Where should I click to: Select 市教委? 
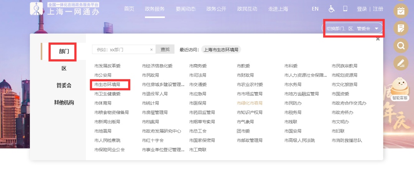(243, 66)
